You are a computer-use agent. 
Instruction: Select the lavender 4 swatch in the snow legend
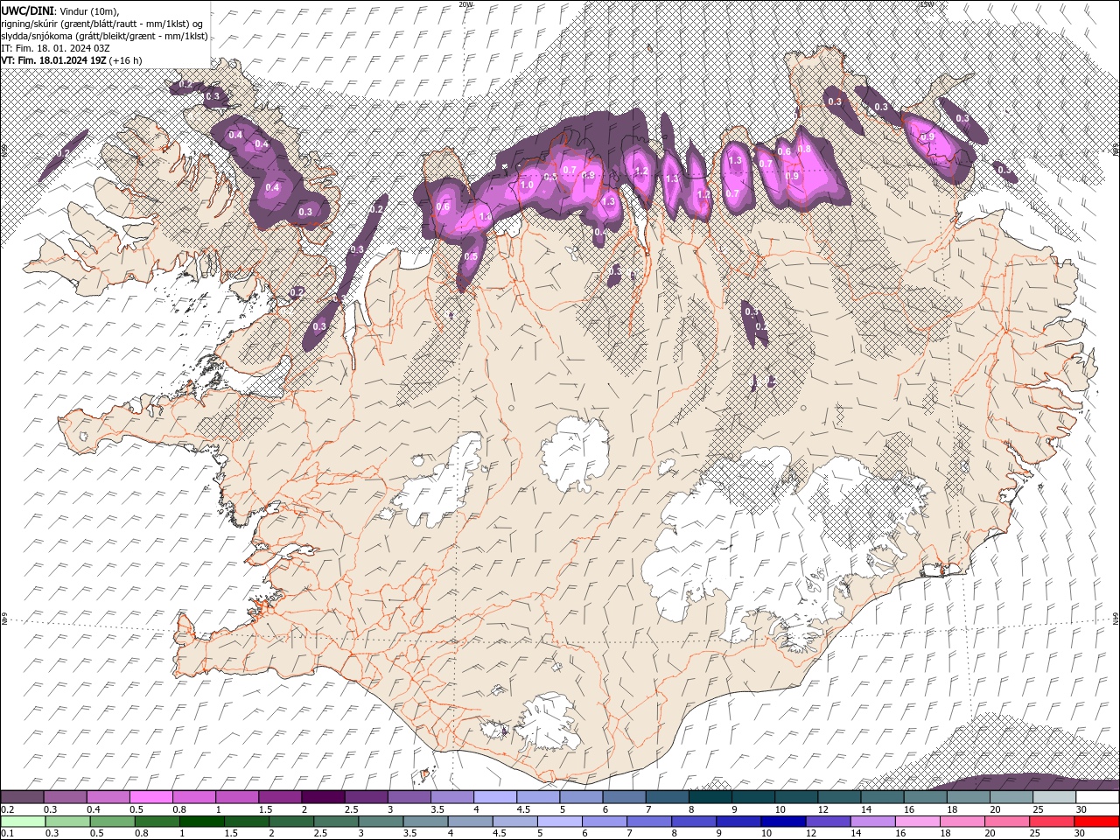pyautogui.click(x=495, y=797)
